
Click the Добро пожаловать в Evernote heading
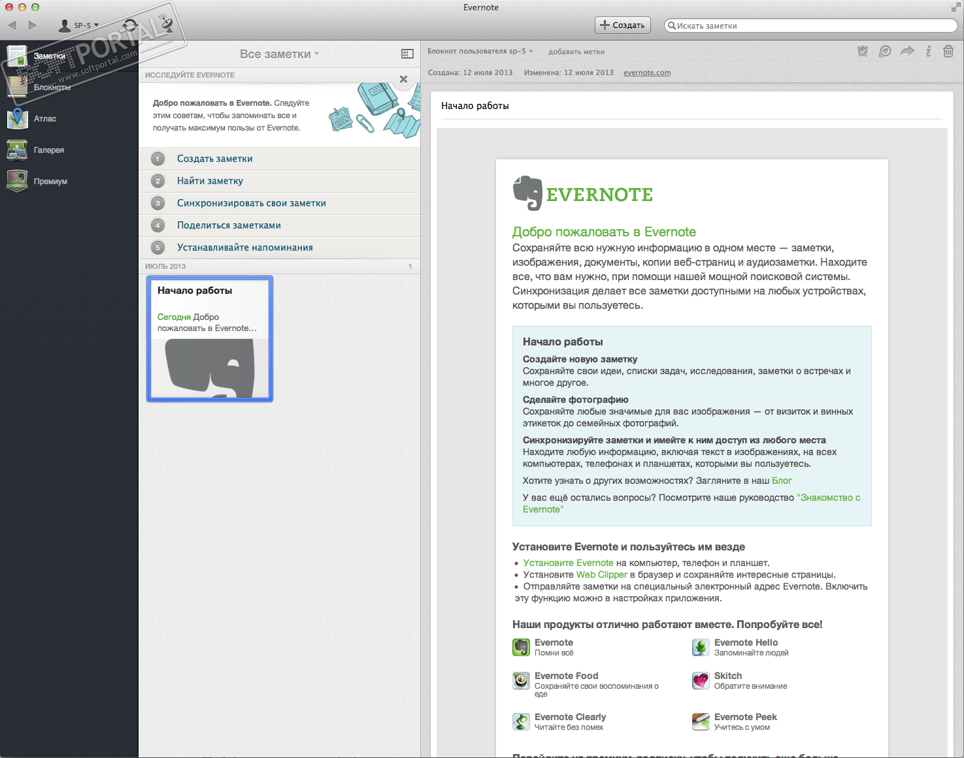click(x=604, y=232)
